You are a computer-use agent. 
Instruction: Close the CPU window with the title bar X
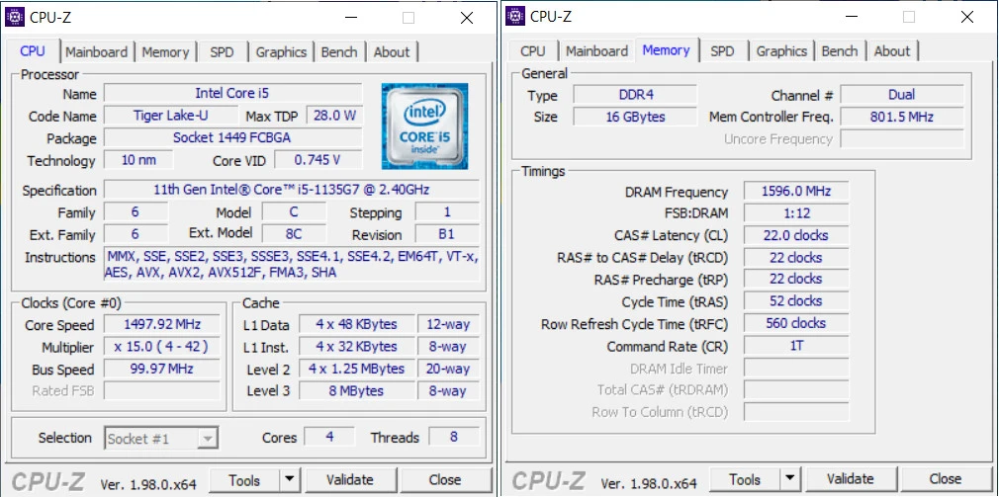pos(466,17)
